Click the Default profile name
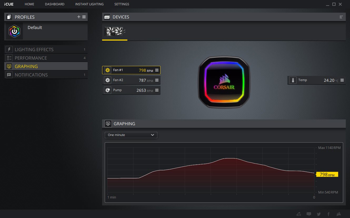 [35, 27]
